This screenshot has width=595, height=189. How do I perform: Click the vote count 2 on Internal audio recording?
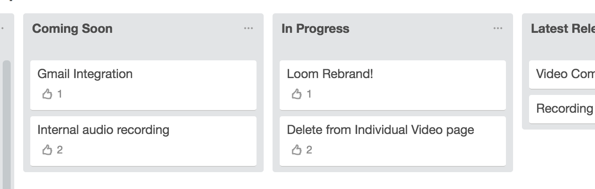(60, 150)
